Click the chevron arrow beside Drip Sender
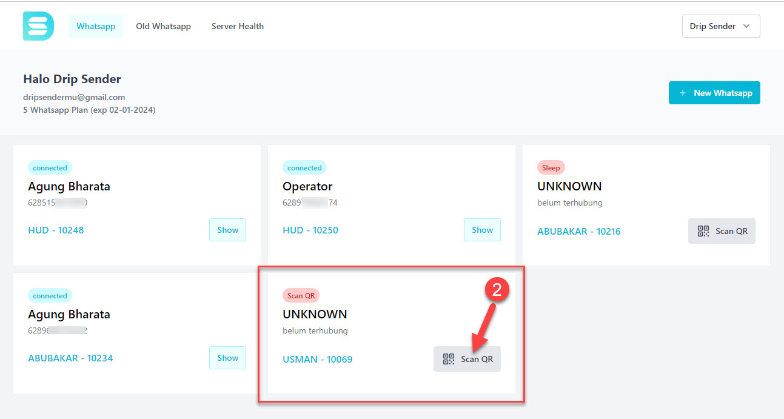 pyautogui.click(x=746, y=26)
